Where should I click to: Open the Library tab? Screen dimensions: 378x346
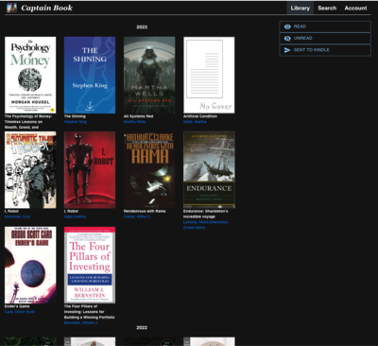tap(300, 9)
